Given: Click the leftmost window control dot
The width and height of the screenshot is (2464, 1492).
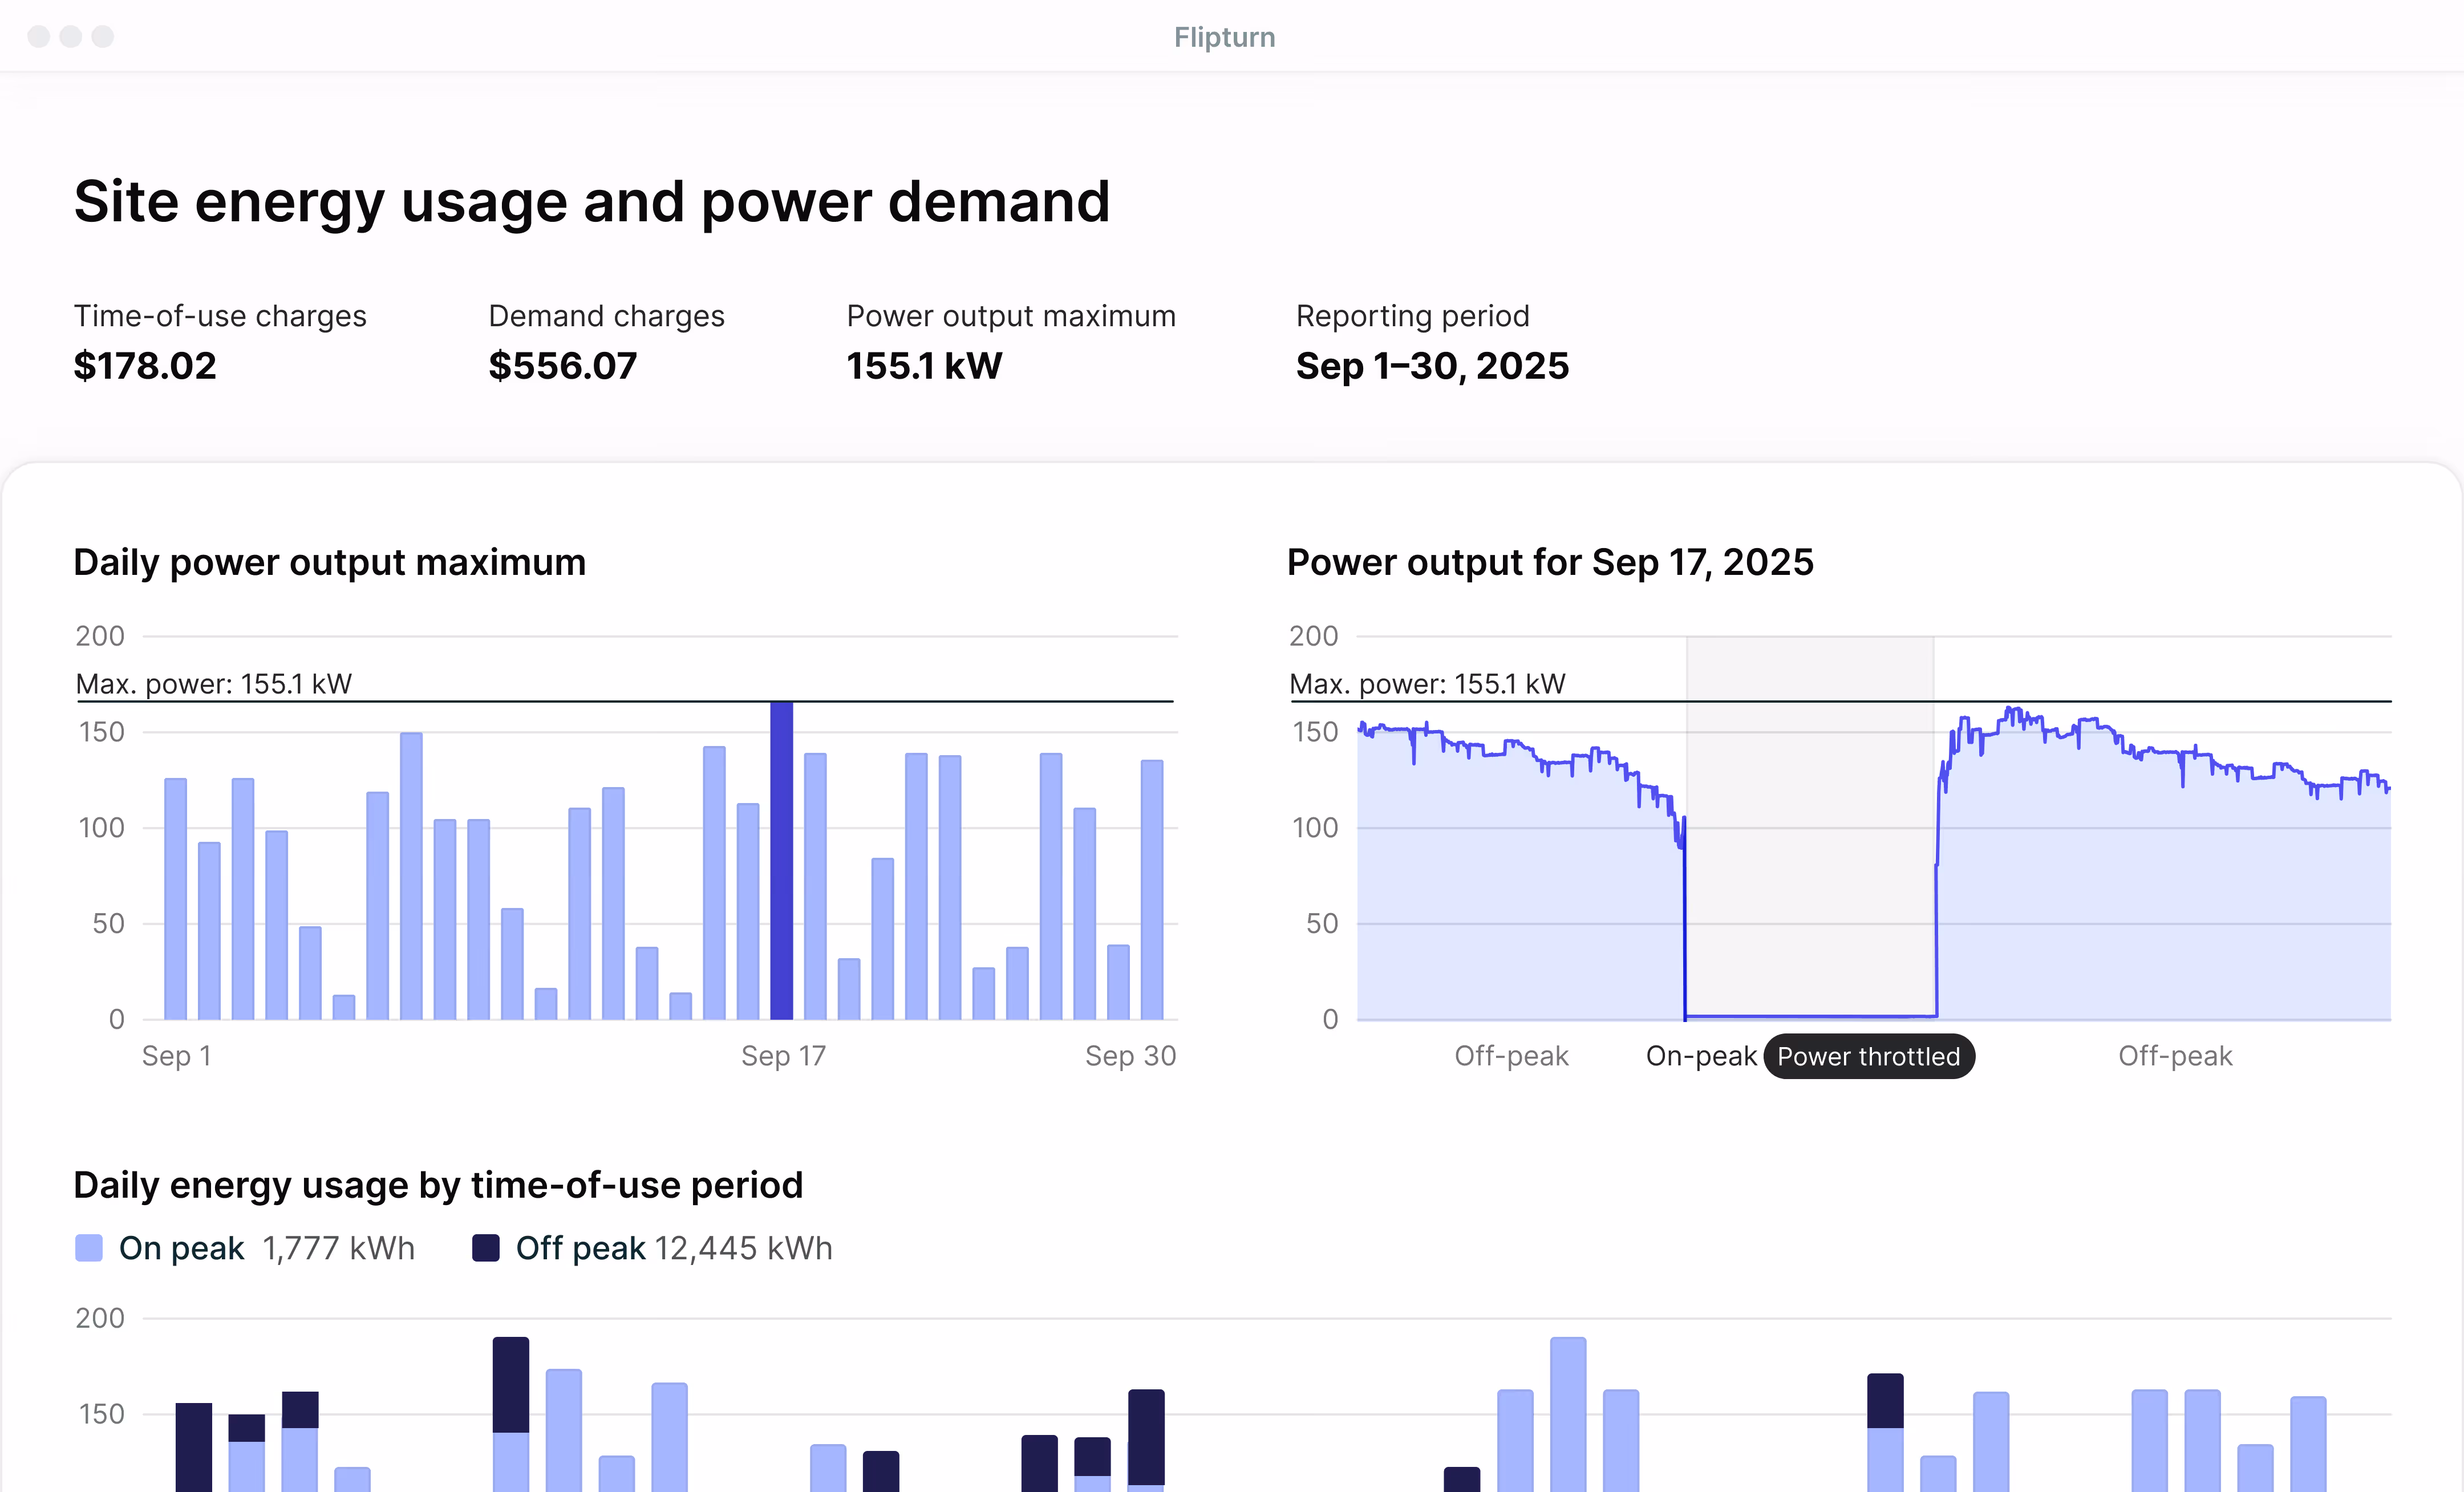Looking at the screenshot, I should (39, 37).
